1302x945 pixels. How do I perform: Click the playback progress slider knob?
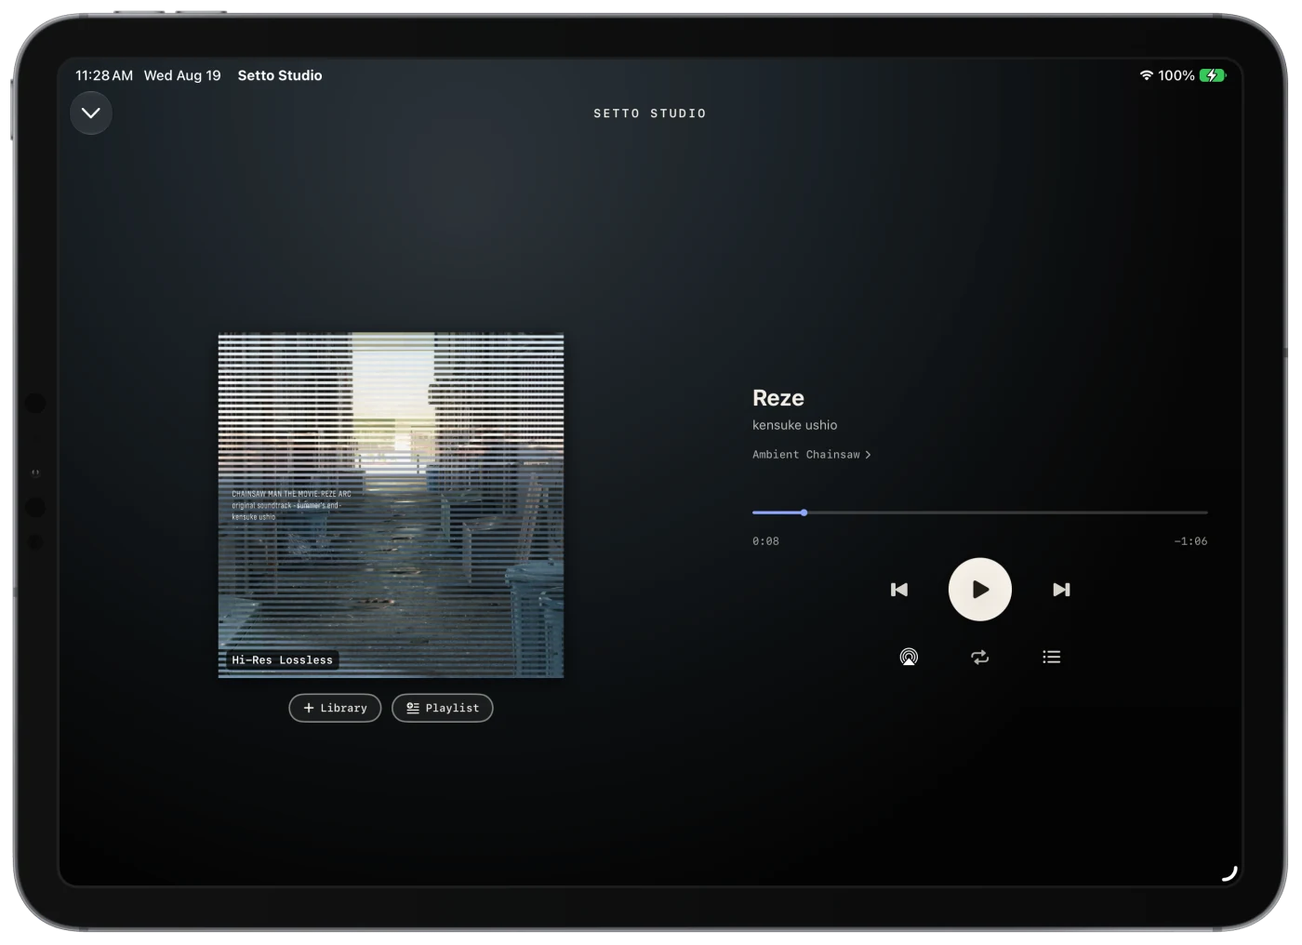(804, 512)
